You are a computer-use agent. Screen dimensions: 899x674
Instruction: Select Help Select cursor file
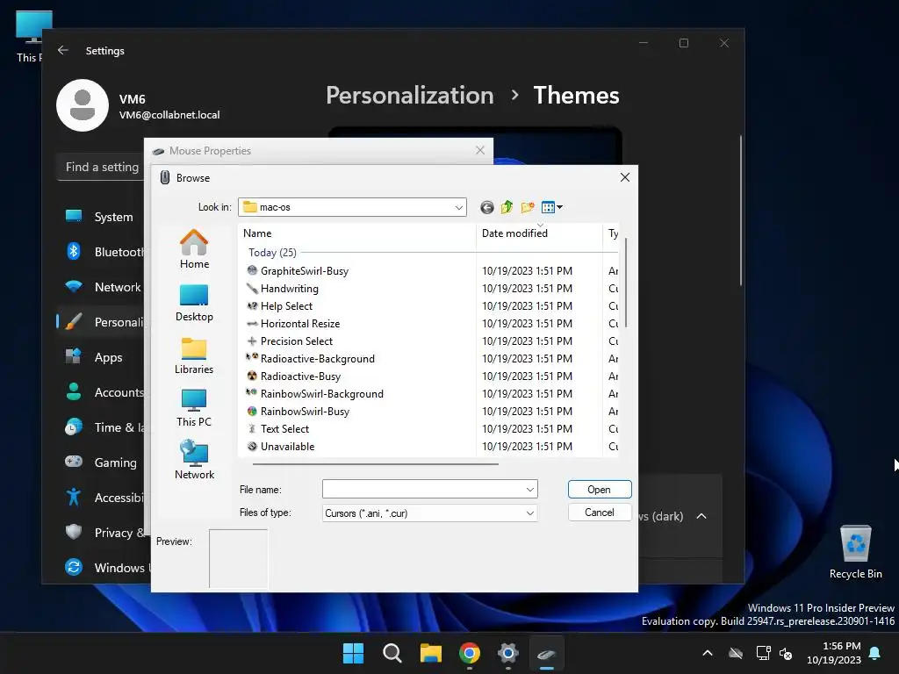tap(286, 306)
